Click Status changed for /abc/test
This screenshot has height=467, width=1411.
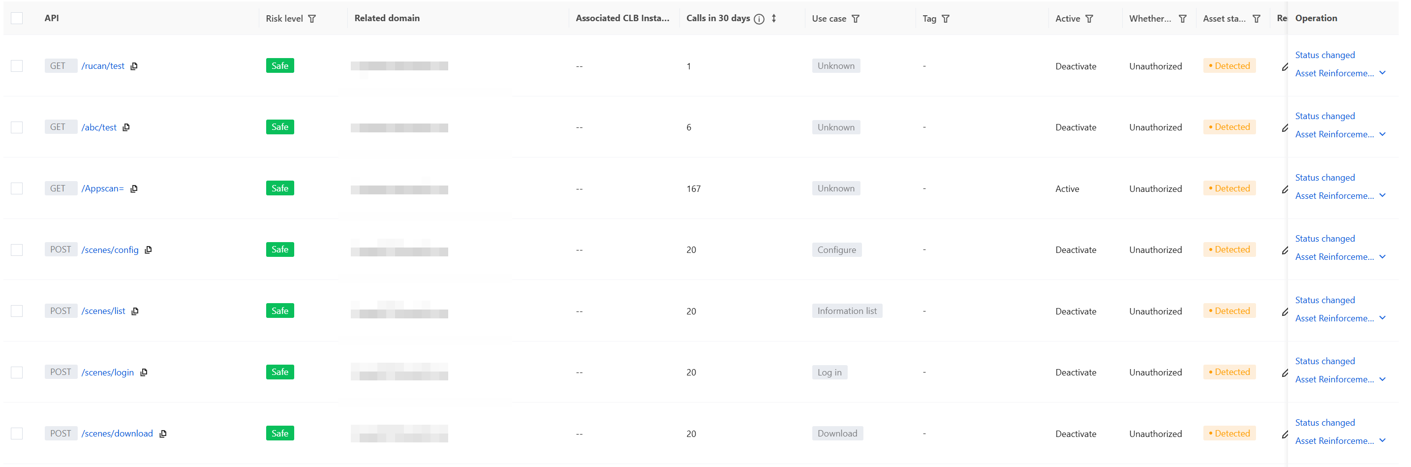point(1324,116)
